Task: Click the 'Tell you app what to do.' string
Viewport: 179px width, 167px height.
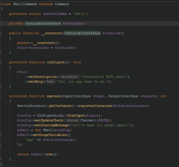Action: coord(82,82)
